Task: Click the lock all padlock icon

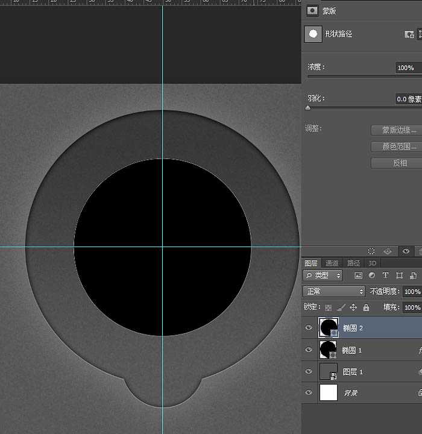Action: 365,307
